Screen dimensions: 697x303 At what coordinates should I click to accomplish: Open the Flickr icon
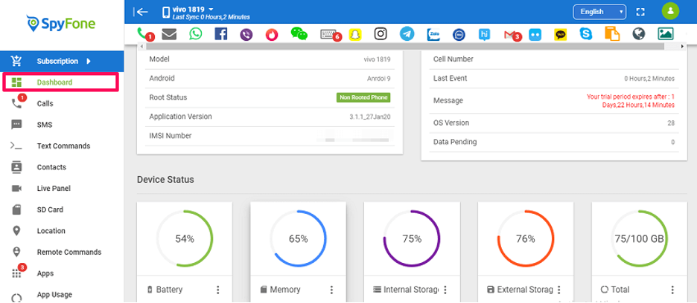pos(535,35)
